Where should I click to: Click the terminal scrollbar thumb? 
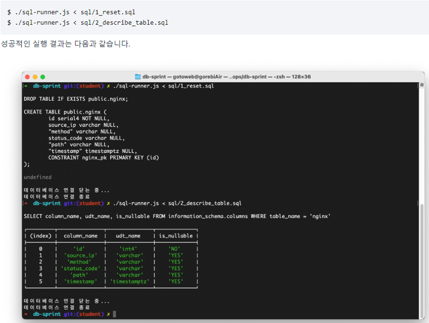point(422,261)
